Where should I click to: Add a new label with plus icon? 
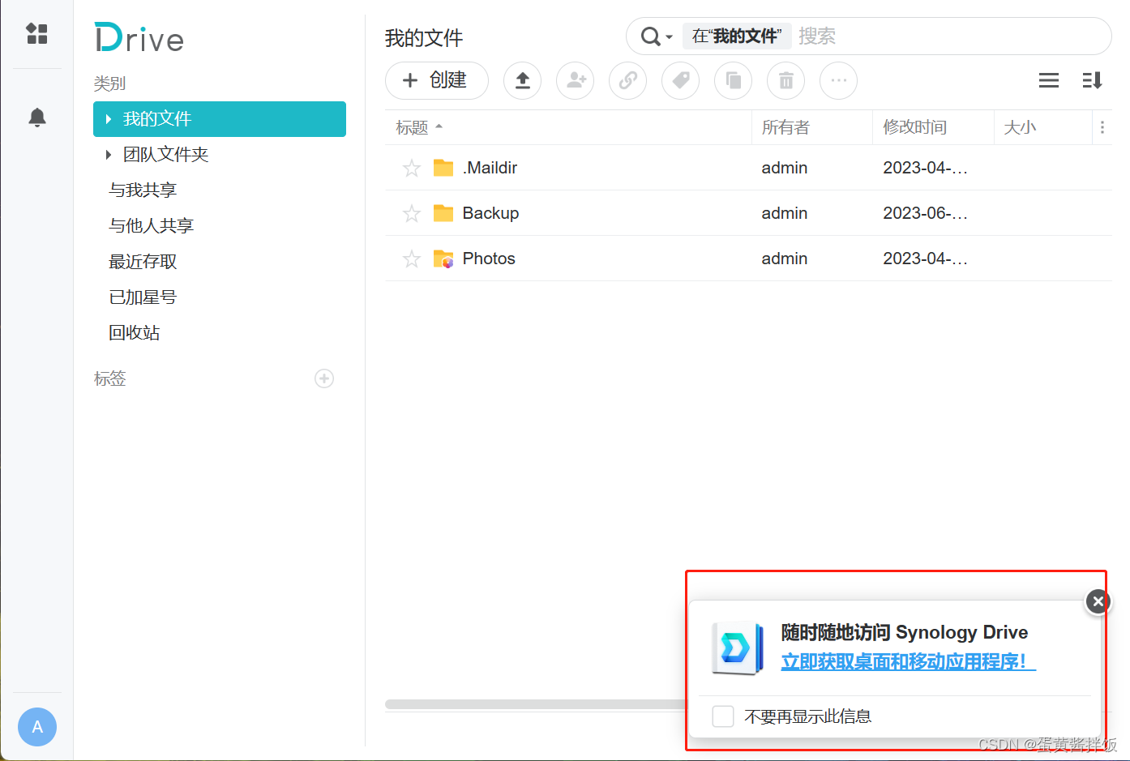tap(324, 378)
